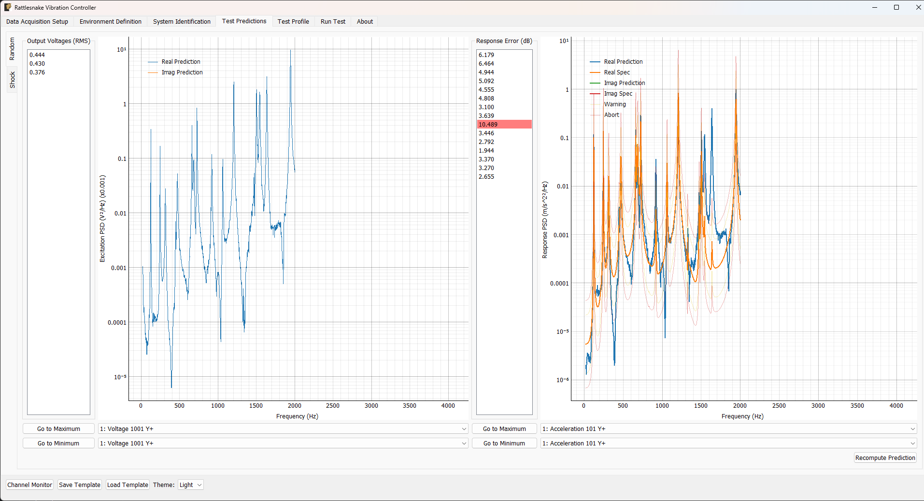Open the System Identification tab
Screen dimensions: 924x501
[182, 21]
